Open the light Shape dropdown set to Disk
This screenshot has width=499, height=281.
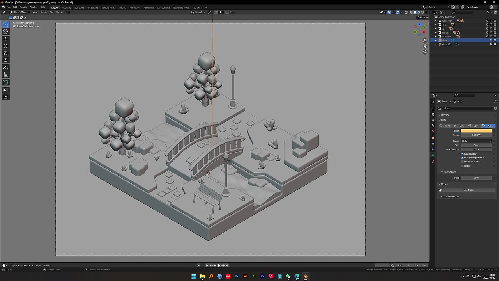476,141
